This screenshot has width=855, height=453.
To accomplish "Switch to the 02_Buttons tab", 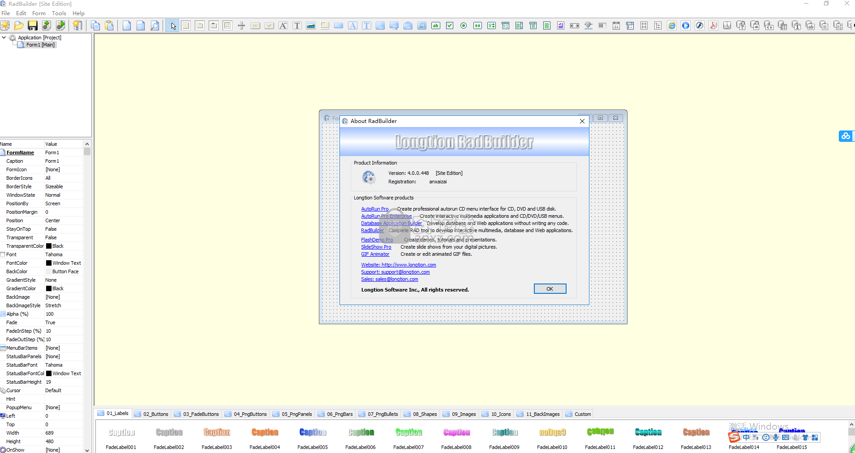I will pos(151,414).
